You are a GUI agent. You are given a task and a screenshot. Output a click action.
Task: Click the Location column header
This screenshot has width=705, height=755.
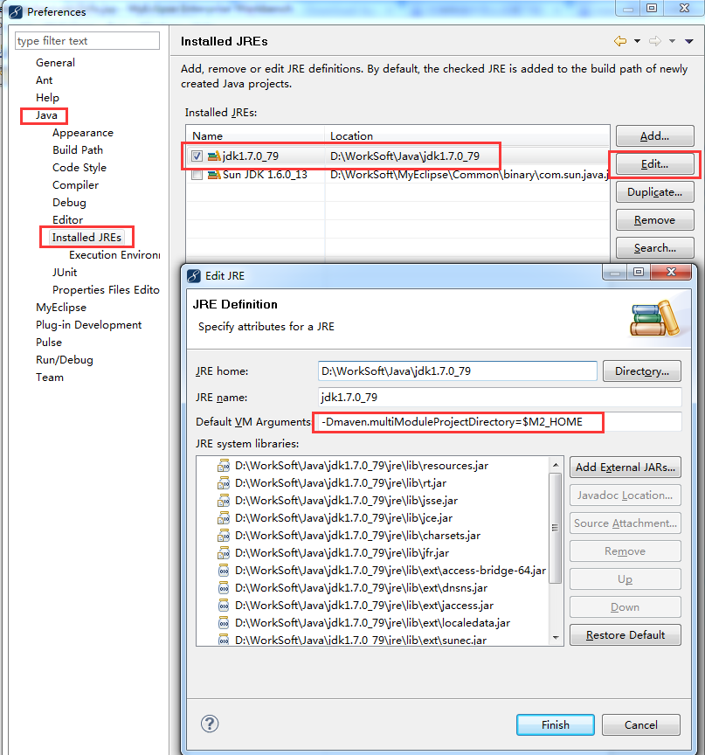click(467, 135)
